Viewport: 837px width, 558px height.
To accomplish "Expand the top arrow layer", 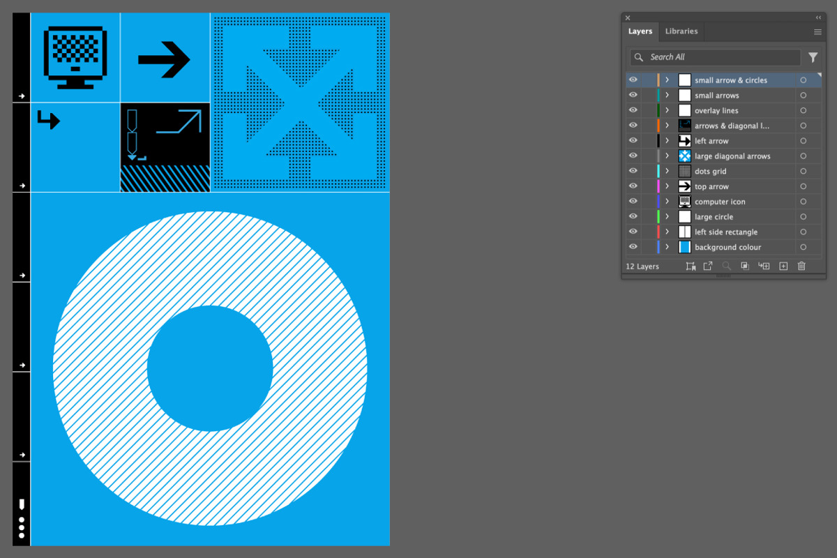I will click(x=667, y=186).
